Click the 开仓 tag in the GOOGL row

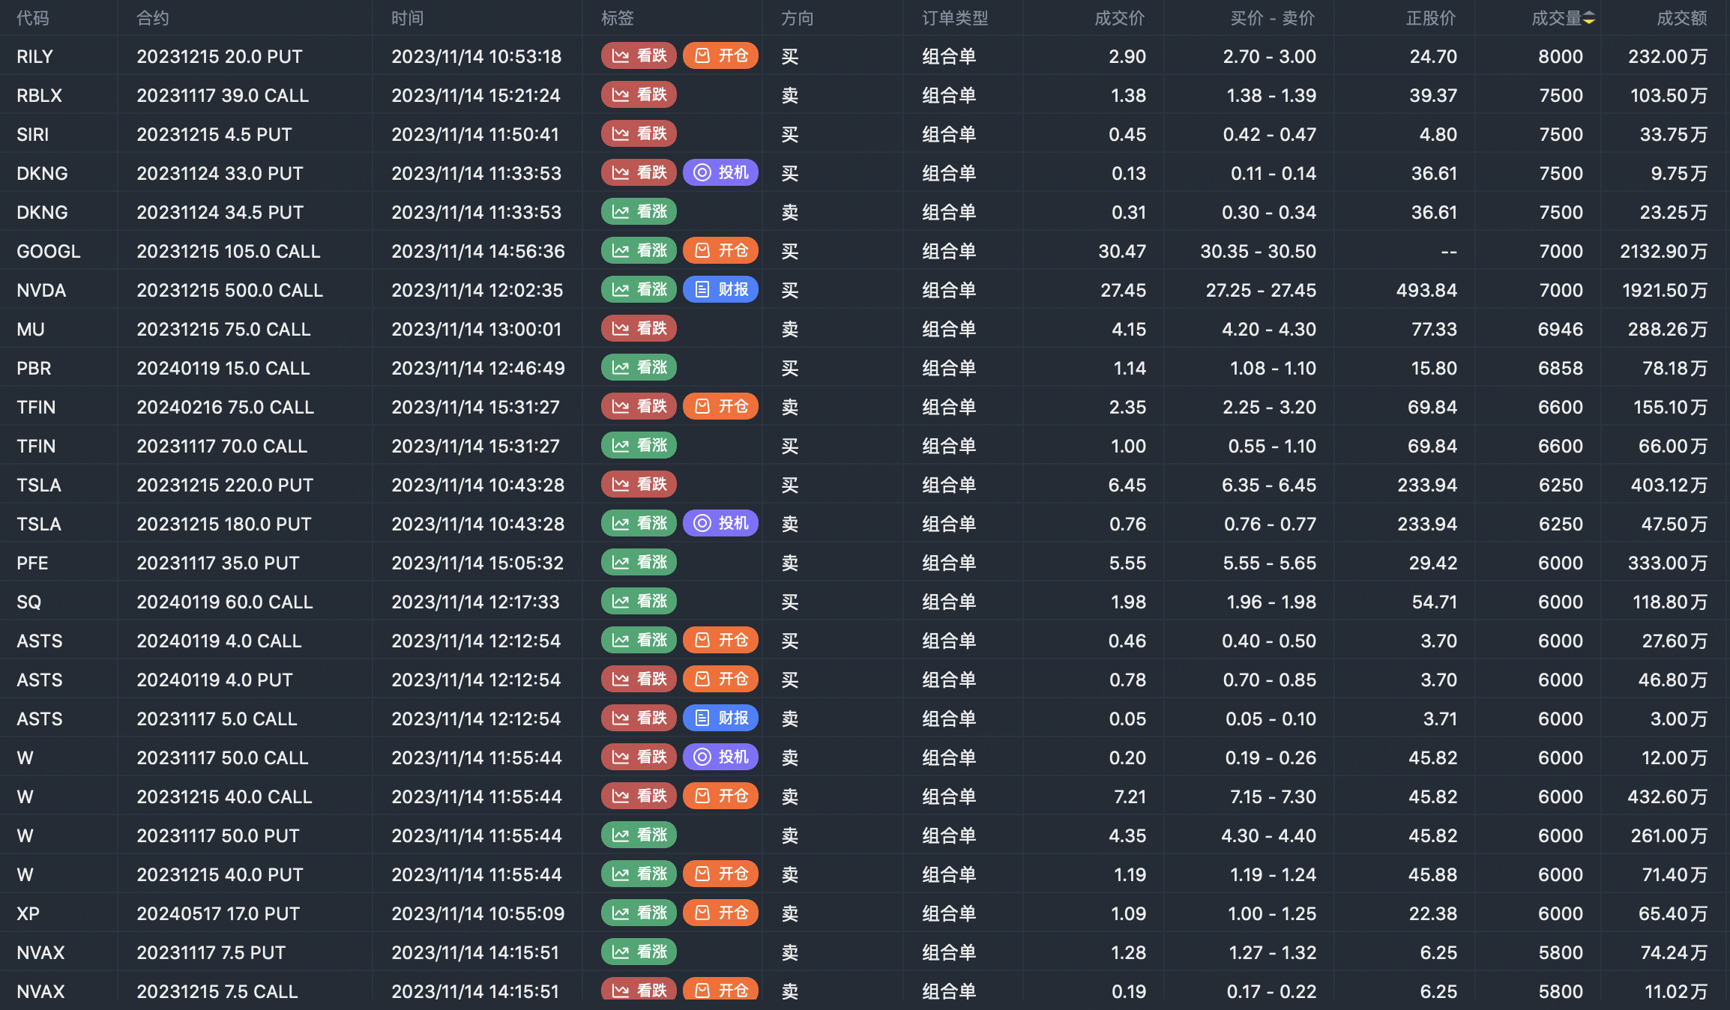[x=721, y=251]
